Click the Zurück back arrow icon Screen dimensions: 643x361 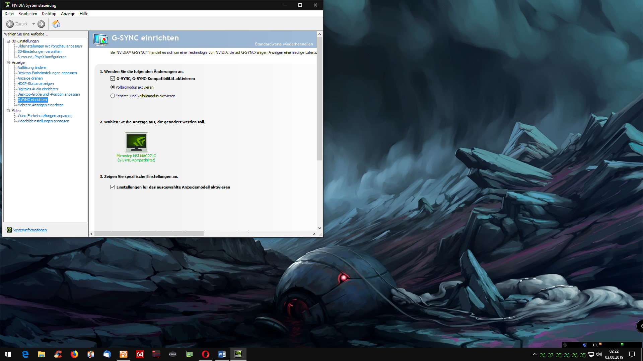(10, 24)
